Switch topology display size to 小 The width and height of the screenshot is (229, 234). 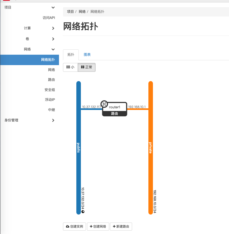click(x=70, y=67)
